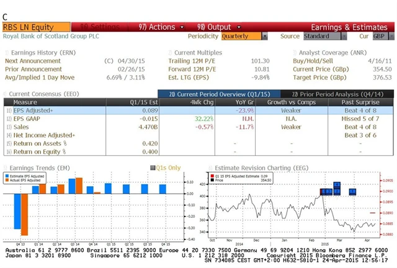Open the Analyst Coverage (ANR) section icon
397x268 pixels.
[293, 53]
